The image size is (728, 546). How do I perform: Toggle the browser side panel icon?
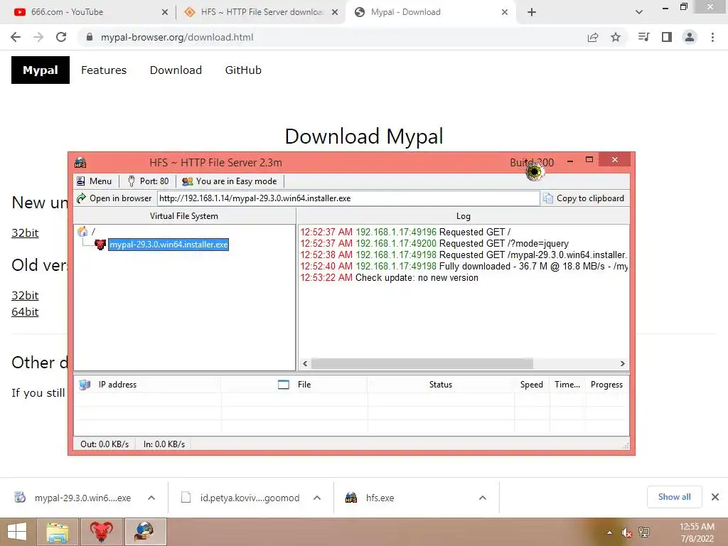pyautogui.click(x=667, y=37)
